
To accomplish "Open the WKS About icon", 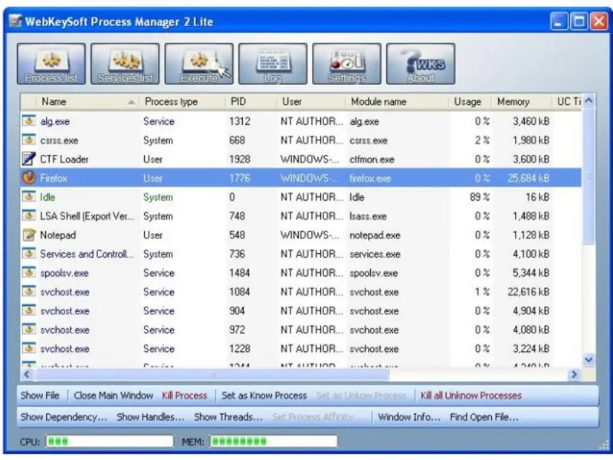I will (x=421, y=64).
